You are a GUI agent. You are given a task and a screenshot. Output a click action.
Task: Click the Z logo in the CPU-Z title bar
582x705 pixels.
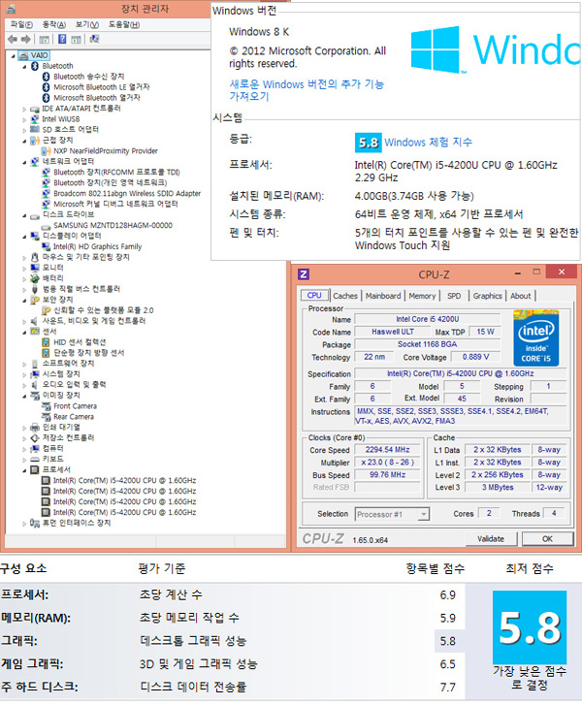pos(304,273)
